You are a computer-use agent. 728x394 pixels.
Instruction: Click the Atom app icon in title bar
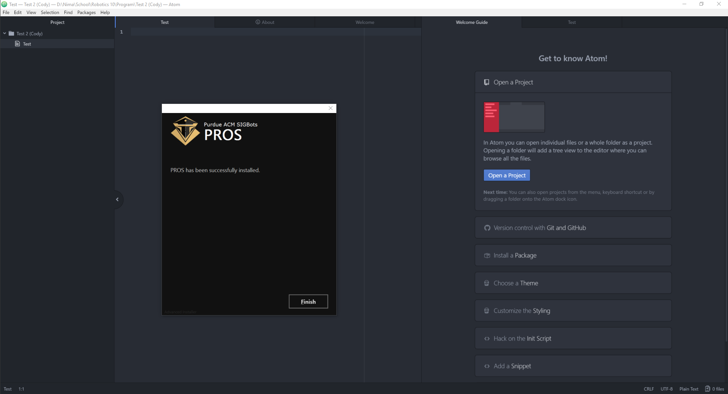(x=4, y=4)
